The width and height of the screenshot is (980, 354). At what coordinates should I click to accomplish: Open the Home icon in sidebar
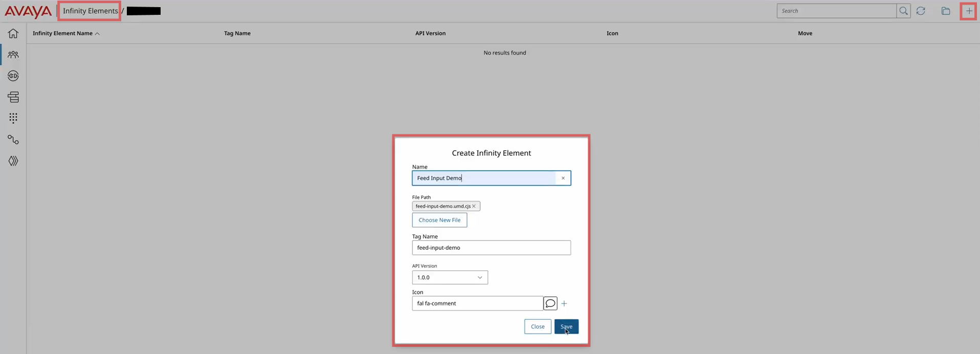(x=13, y=33)
